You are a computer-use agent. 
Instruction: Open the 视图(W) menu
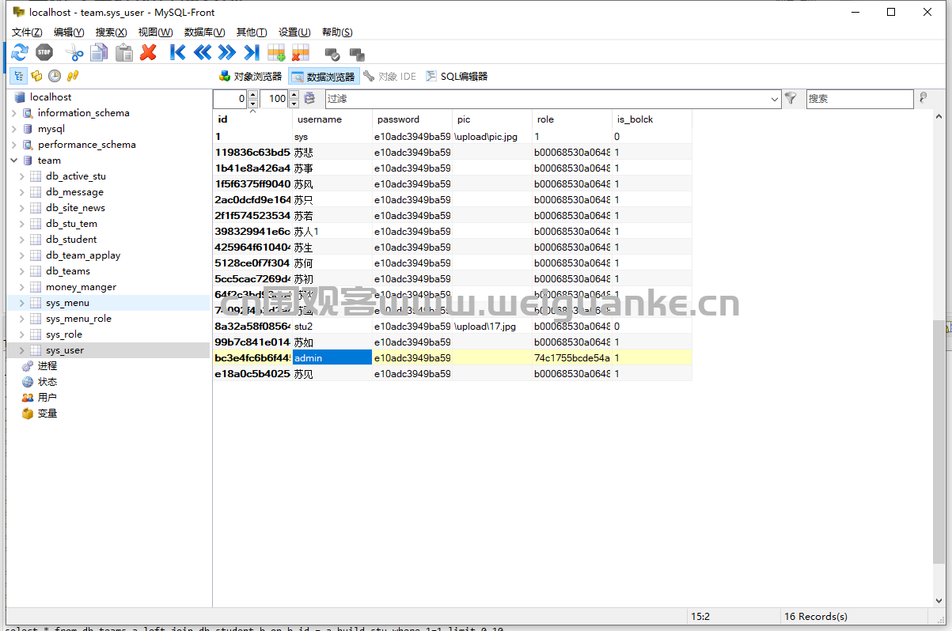(155, 32)
